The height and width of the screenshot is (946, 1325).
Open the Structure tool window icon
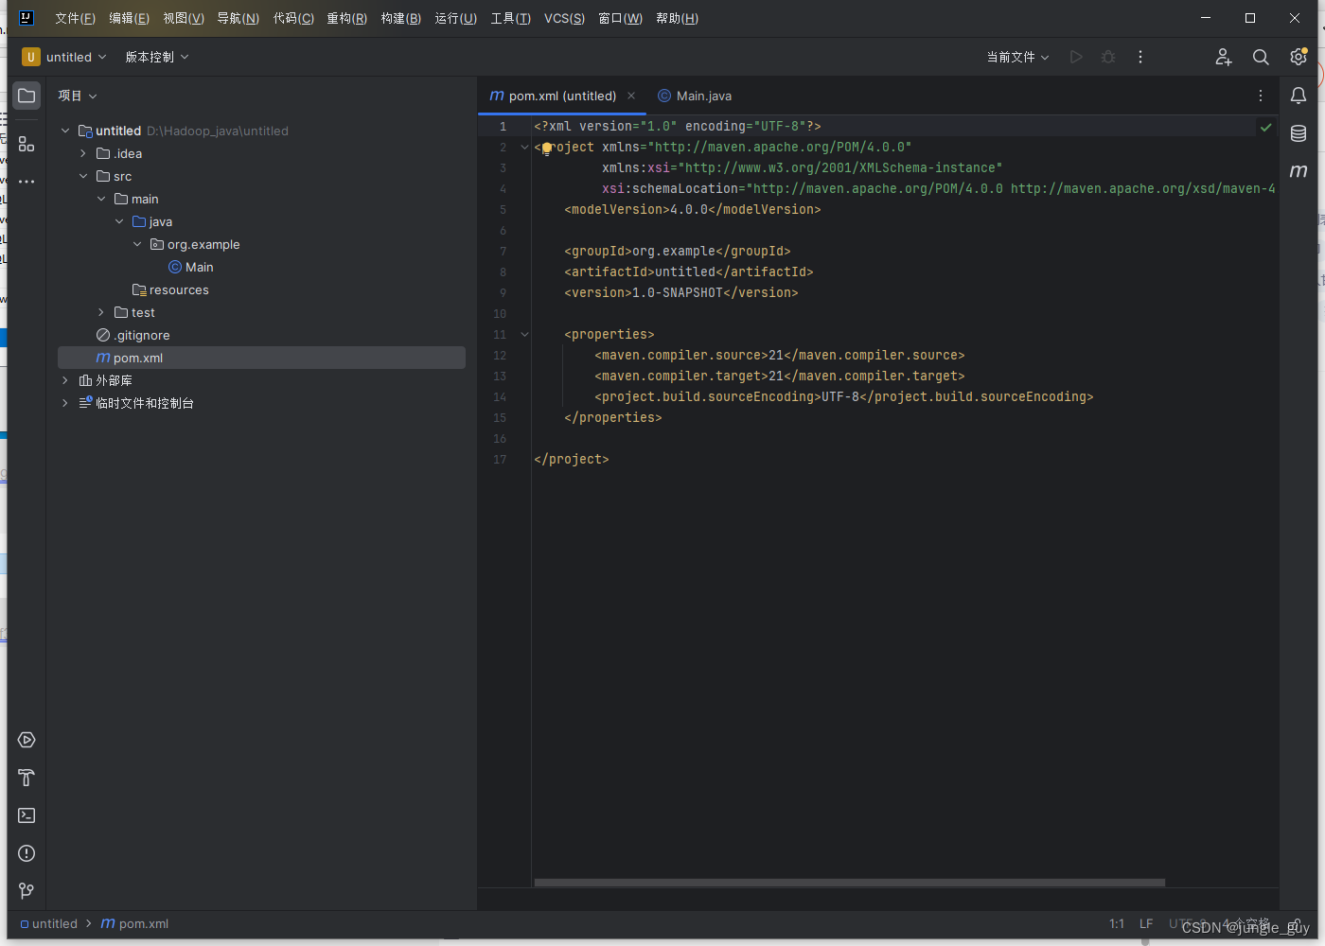pos(26,144)
